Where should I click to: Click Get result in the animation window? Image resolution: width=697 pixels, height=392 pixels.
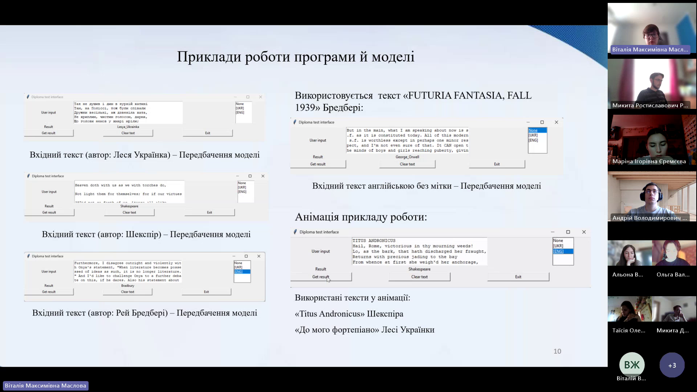321,277
